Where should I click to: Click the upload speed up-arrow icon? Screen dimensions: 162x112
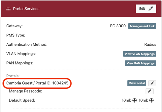click(151, 100)
